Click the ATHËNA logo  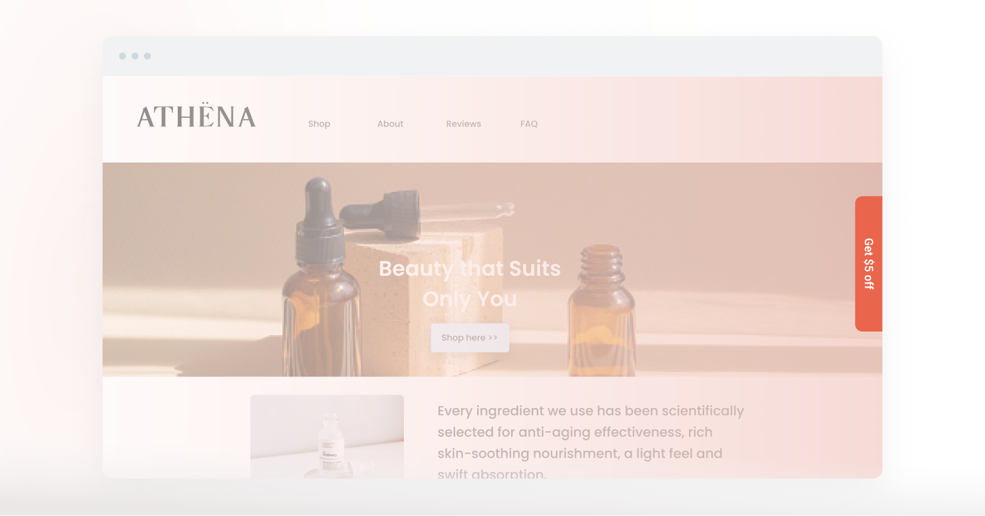click(x=196, y=116)
